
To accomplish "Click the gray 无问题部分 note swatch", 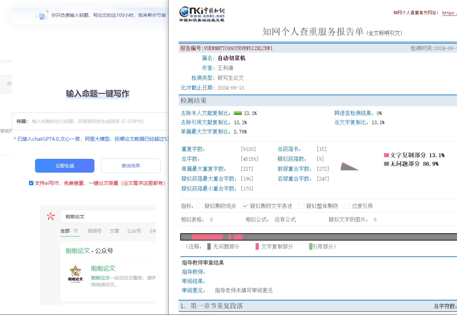I will [x=209, y=247].
